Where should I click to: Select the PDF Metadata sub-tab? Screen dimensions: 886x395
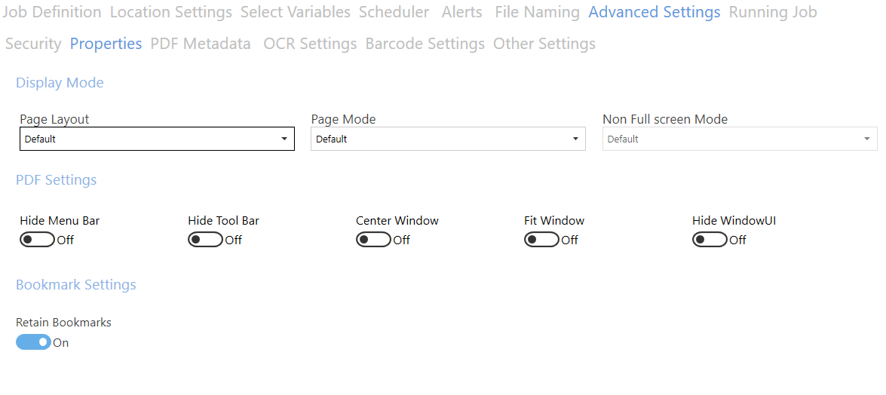[x=201, y=44]
